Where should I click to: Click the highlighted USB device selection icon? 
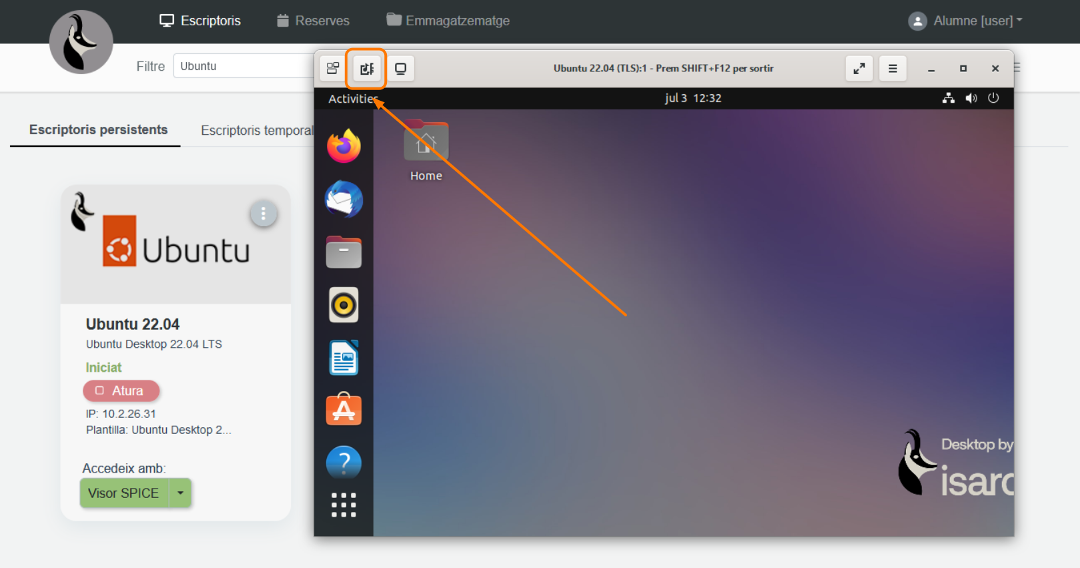[366, 69]
